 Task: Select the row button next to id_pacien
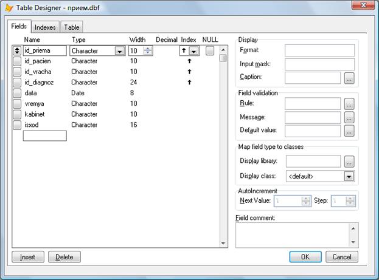point(17,61)
